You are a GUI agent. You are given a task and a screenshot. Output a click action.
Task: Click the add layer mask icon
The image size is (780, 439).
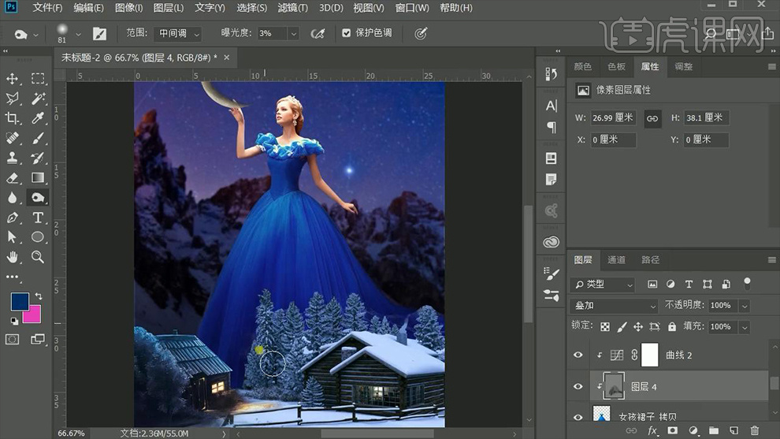(x=673, y=431)
